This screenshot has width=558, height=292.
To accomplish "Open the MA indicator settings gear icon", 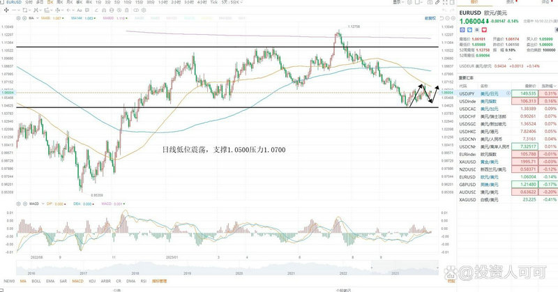I will click(17, 17).
